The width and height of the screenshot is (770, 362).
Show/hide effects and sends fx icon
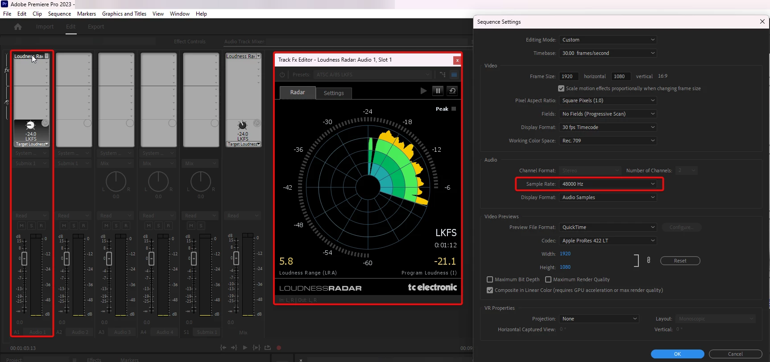tap(7, 70)
